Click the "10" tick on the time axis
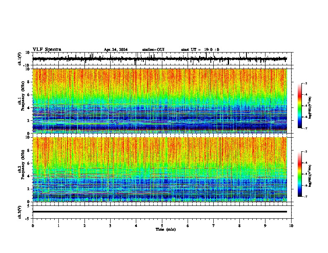Image resolution: width=328 pixels, height=253 pixels. (x=291, y=226)
